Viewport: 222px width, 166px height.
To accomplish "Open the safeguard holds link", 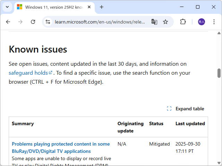I will tap(31, 73).
